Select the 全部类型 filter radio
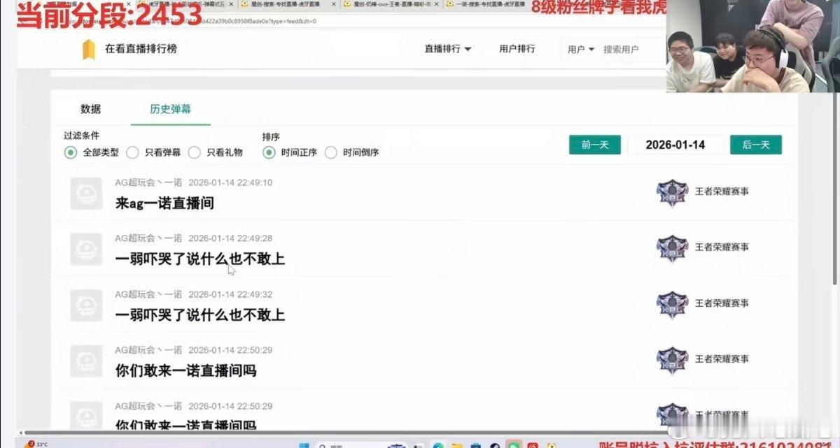840x448 pixels. click(70, 152)
